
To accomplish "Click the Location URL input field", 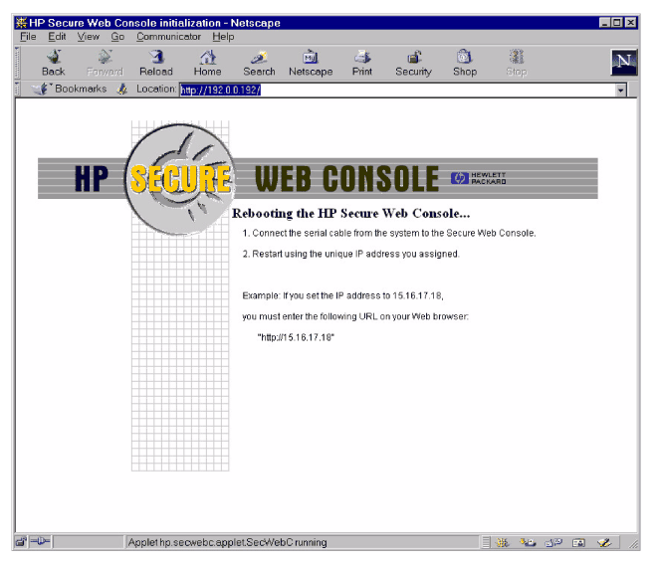I will click(x=397, y=90).
